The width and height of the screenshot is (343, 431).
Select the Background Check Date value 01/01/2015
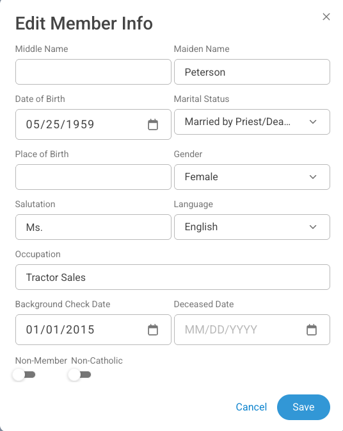(60, 330)
